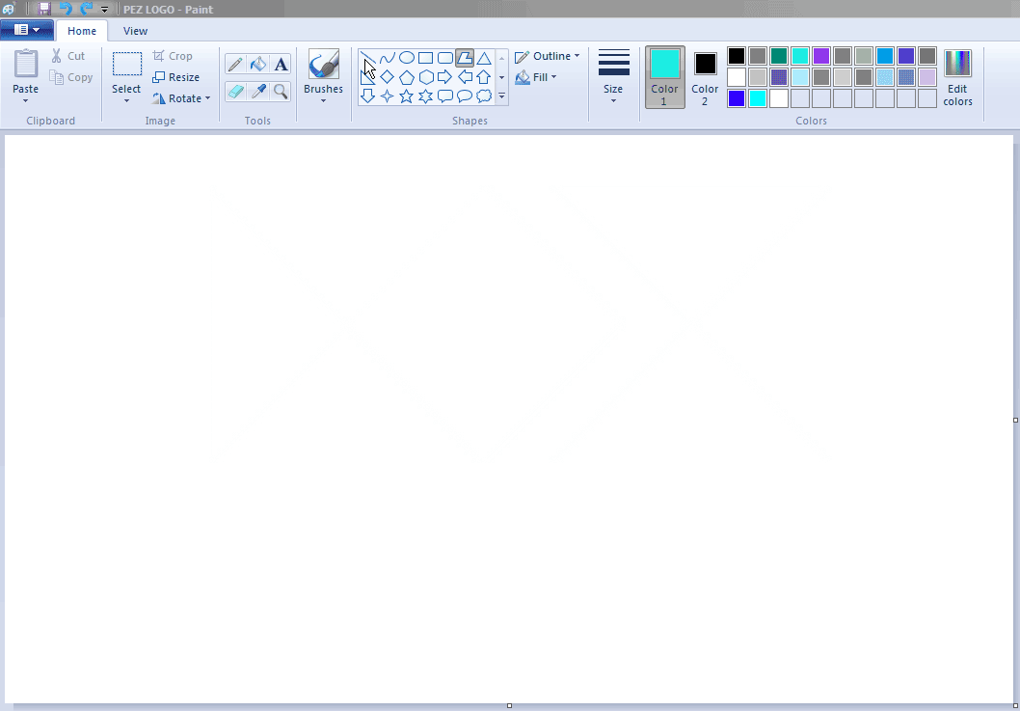Select the Oval shape

pyautogui.click(x=406, y=58)
